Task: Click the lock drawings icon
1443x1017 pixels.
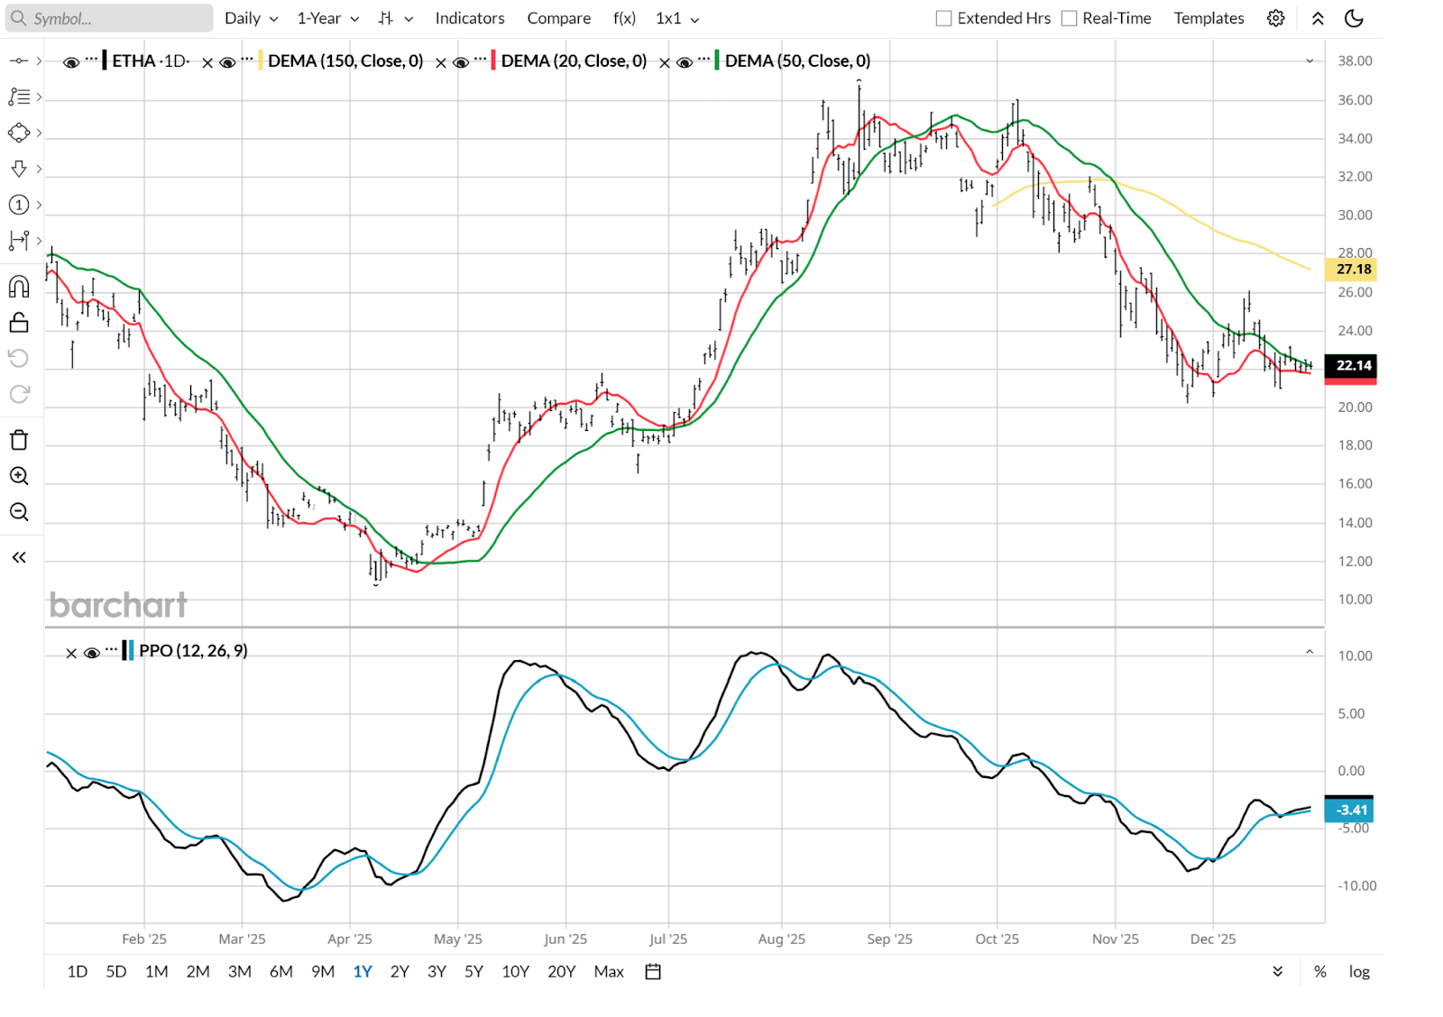Action: point(19,322)
